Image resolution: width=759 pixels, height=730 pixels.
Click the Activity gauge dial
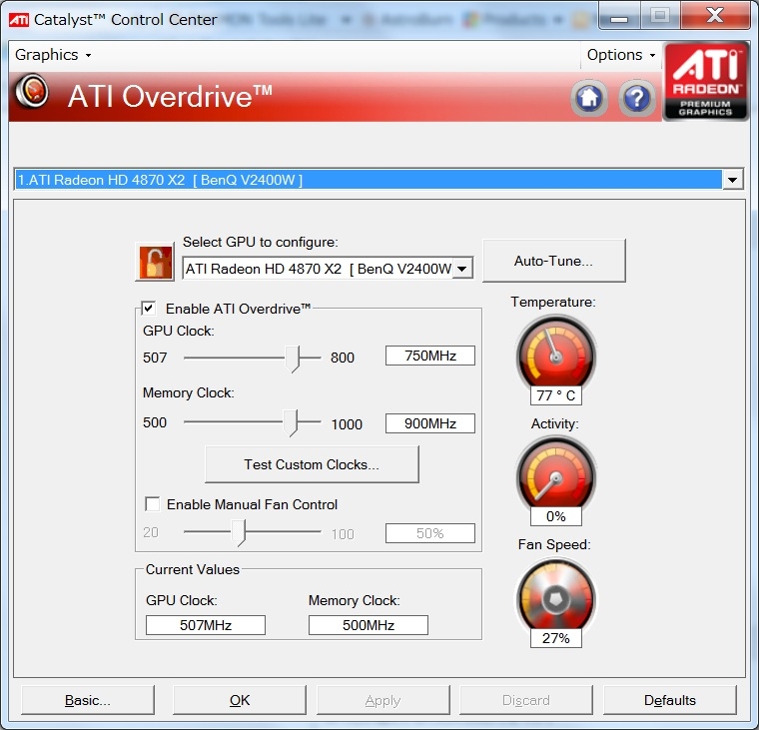(x=556, y=473)
